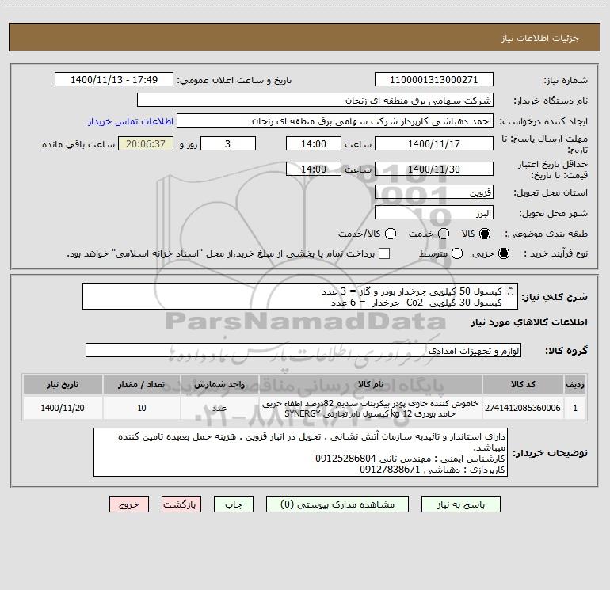Click the پاسخ به نیاز button
610x590 pixels.
(x=461, y=504)
